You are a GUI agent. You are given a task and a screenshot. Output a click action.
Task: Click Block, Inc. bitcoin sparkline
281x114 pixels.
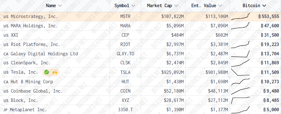240,100
